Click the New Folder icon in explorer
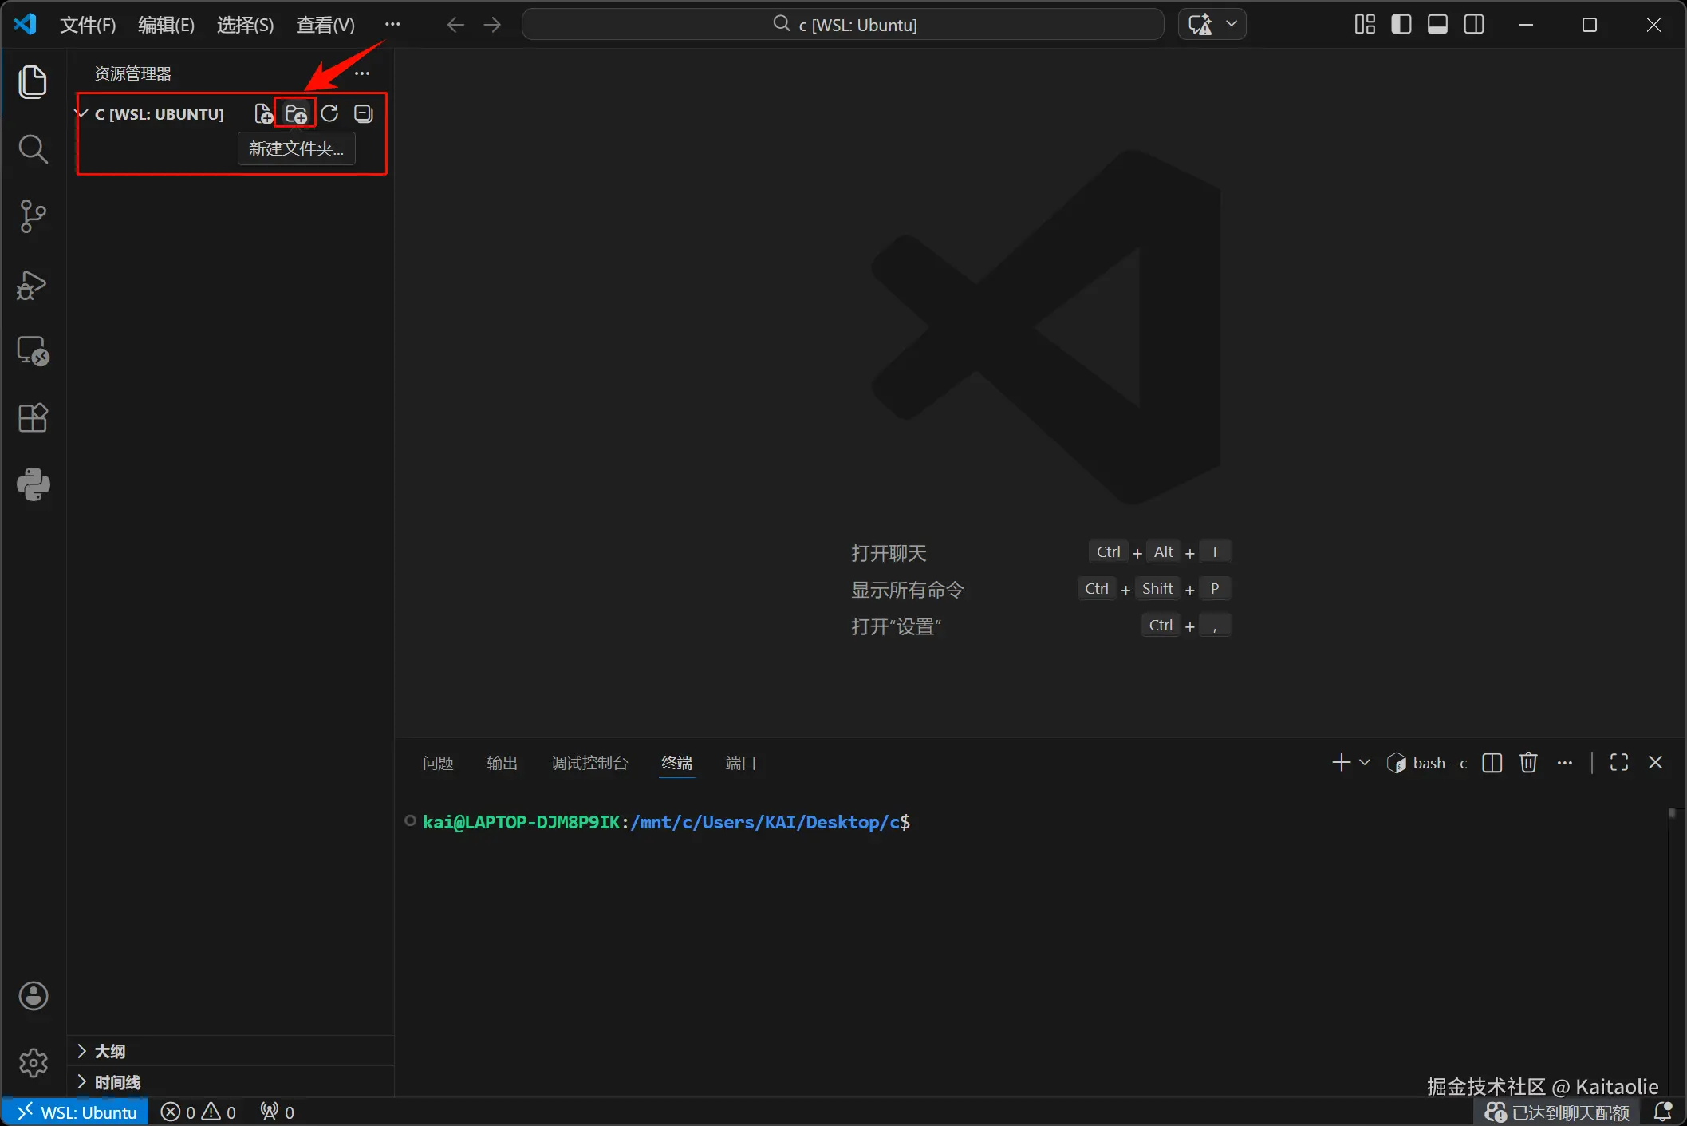1687x1126 pixels. (x=296, y=114)
